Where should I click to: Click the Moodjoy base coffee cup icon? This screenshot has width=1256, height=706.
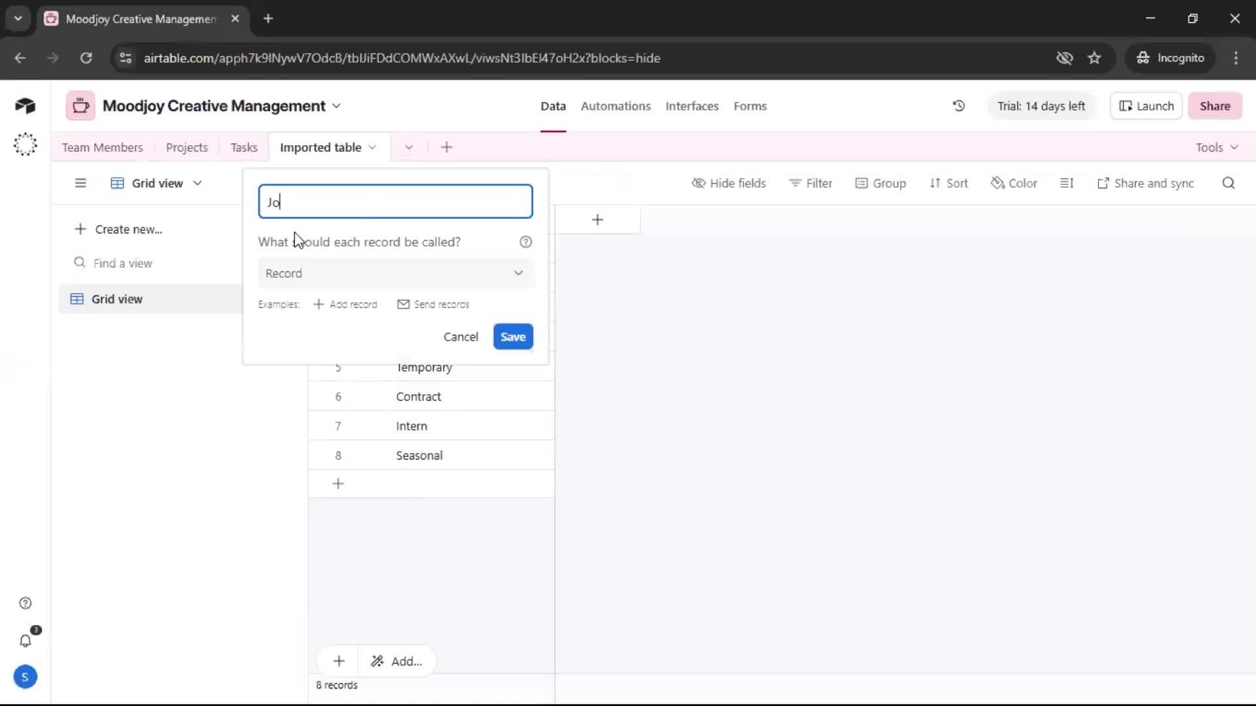click(80, 106)
